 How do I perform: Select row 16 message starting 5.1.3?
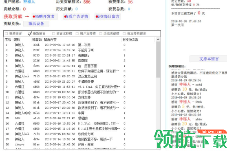coord(80,123)
